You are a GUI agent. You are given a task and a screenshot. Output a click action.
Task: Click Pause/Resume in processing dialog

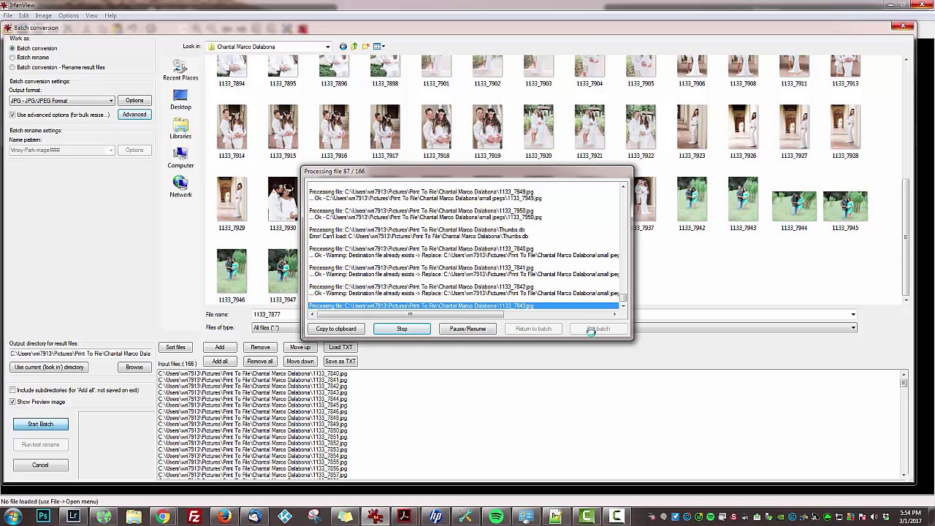pos(467,329)
